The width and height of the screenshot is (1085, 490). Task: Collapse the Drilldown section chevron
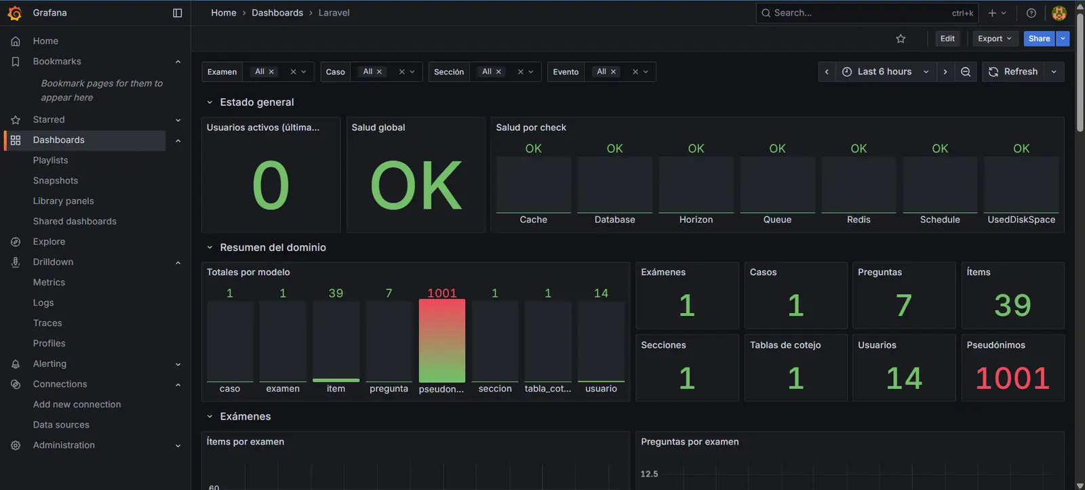coord(178,262)
